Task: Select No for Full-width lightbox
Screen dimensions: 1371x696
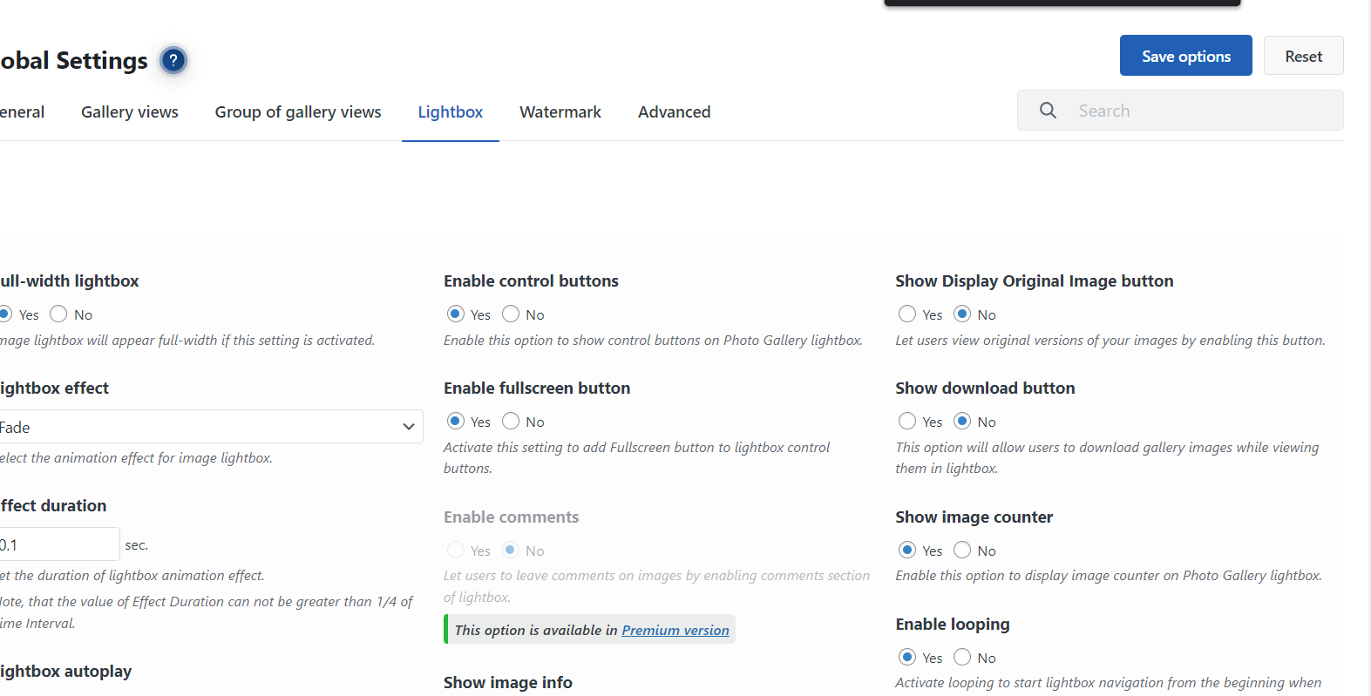Action: (58, 314)
